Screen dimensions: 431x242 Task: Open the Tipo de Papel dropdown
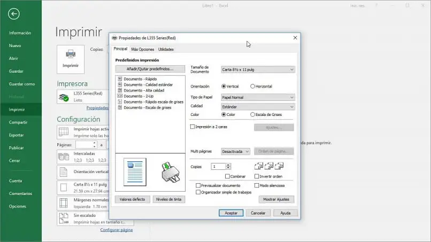(258, 97)
